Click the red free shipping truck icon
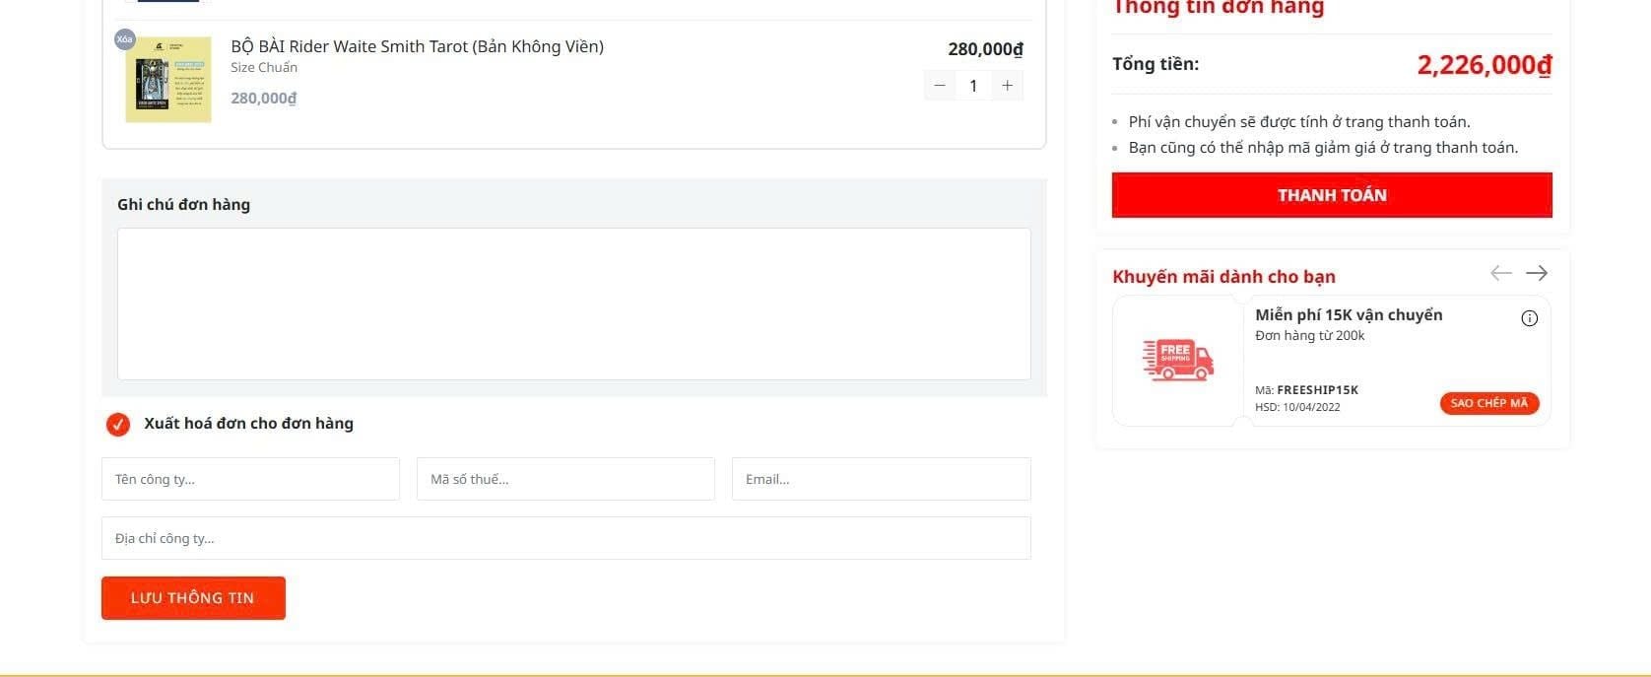This screenshot has height=677, width=1651. tap(1178, 361)
